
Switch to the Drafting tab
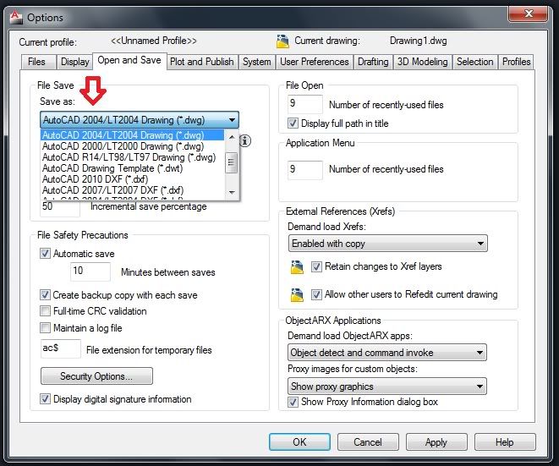[373, 62]
